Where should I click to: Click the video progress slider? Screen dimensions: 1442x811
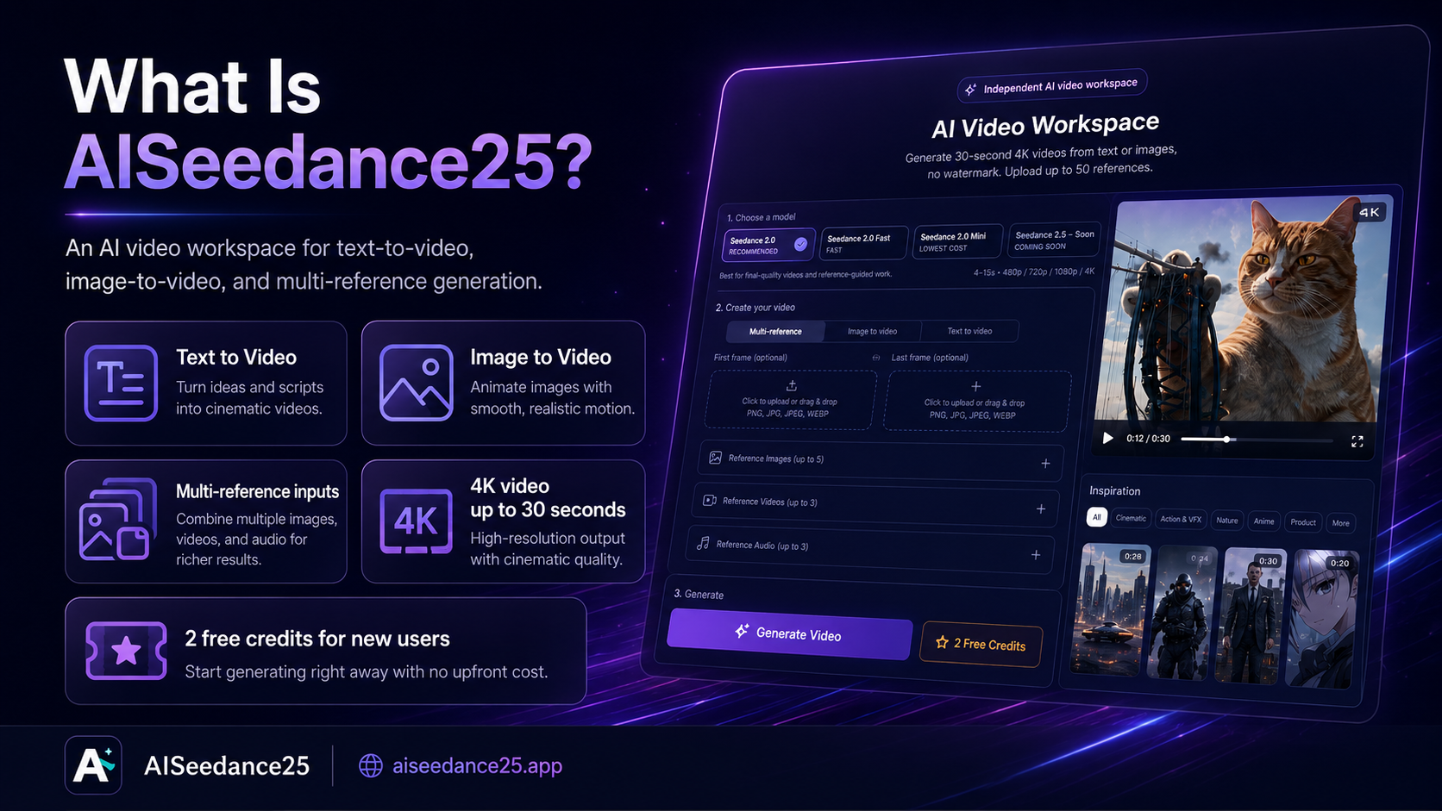1257,440
